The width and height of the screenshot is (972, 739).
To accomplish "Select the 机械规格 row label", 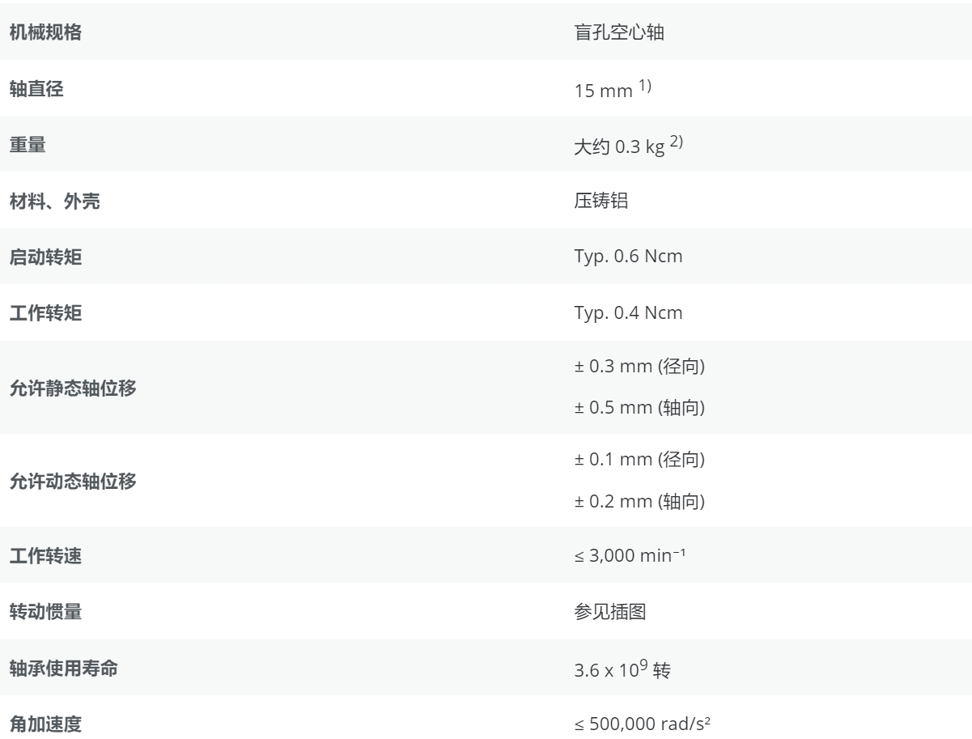I will [x=45, y=35].
